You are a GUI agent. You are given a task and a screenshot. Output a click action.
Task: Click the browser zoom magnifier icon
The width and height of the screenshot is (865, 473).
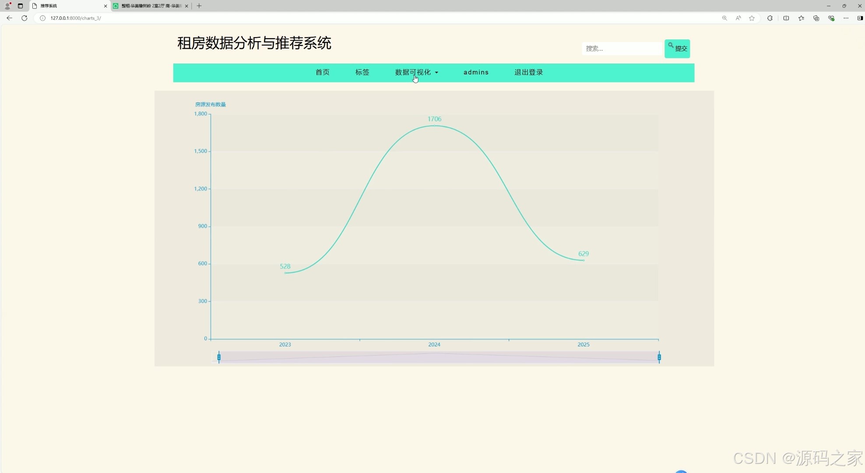(724, 18)
